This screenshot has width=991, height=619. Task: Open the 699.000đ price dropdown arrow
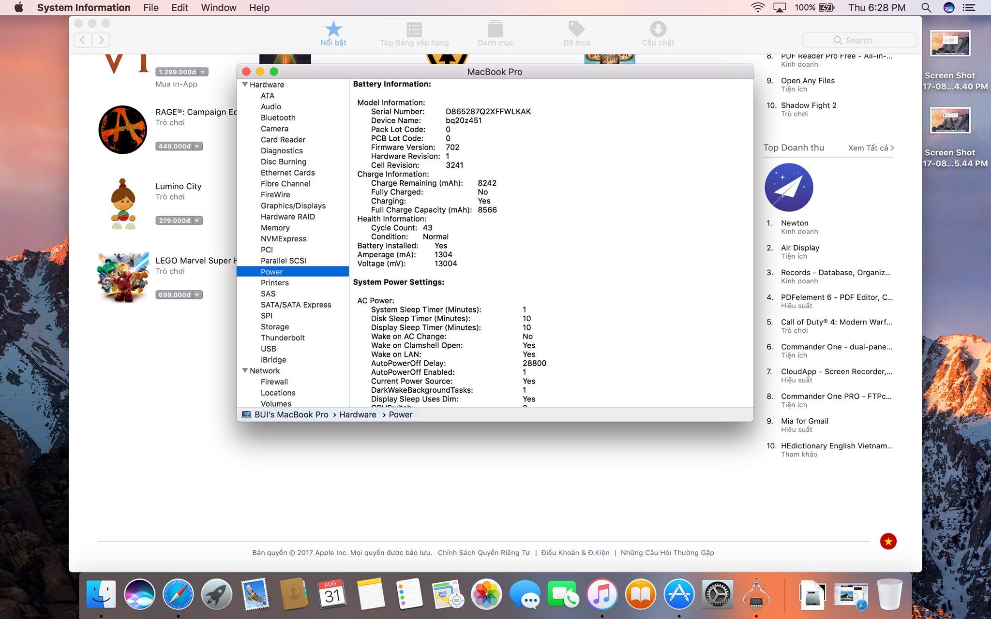(x=197, y=295)
